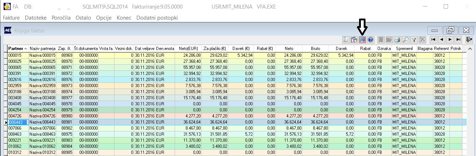Viewport: 476px width, 156px height.
Task: Open the Datoteke menu
Action: pyautogui.click(x=36, y=17)
